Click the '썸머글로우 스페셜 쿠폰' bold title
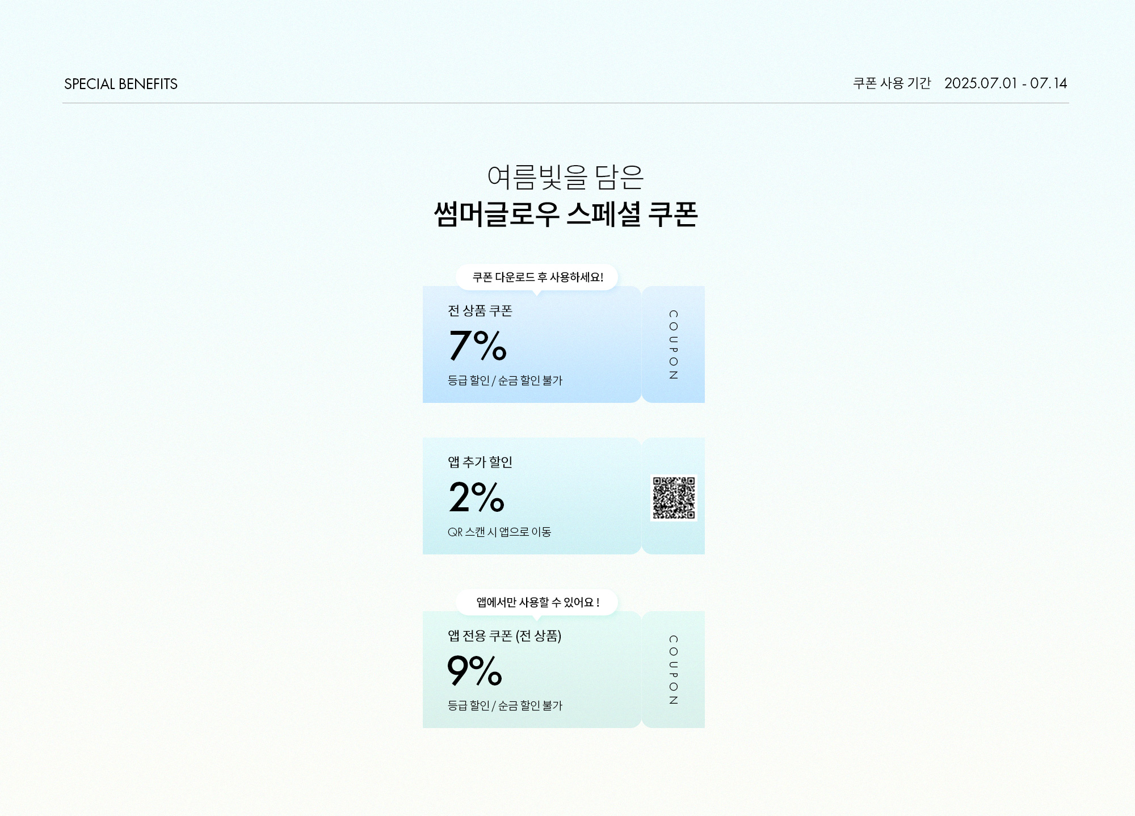 [x=565, y=214]
